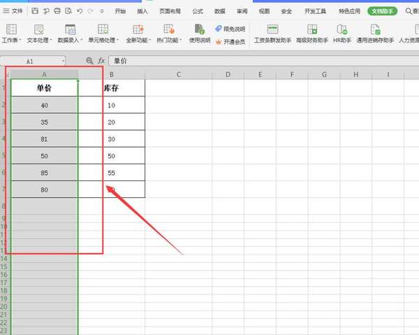
Task: Click cell with header 单价
Action: click(x=45, y=87)
